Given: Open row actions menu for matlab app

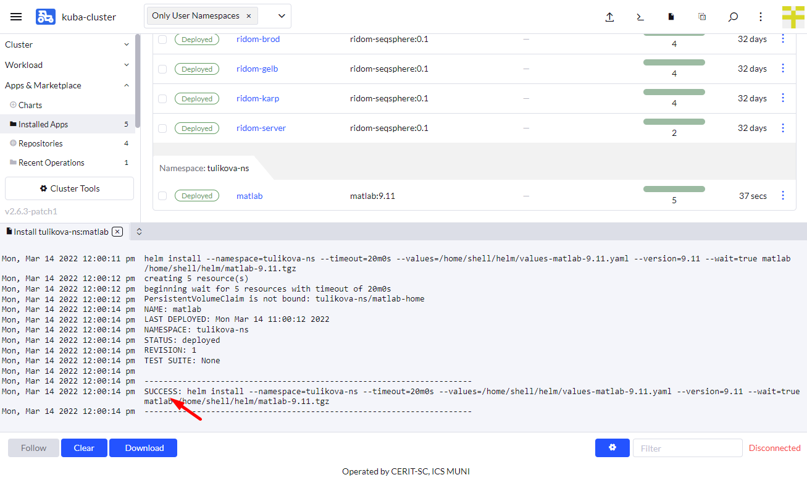Looking at the screenshot, I should 783,195.
